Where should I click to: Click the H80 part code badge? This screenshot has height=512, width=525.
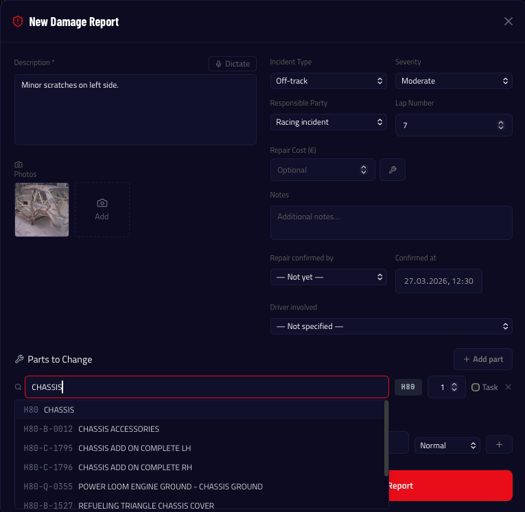pos(408,387)
